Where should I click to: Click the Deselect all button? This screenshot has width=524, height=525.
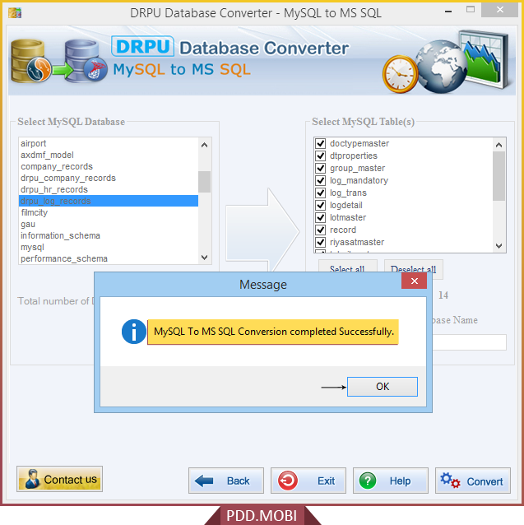point(414,267)
